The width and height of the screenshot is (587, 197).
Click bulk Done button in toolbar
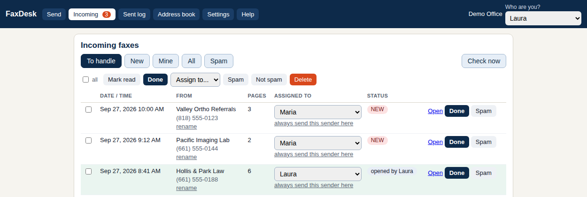coord(155,80)
